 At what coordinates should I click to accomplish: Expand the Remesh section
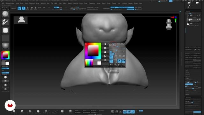click(188, 76)
